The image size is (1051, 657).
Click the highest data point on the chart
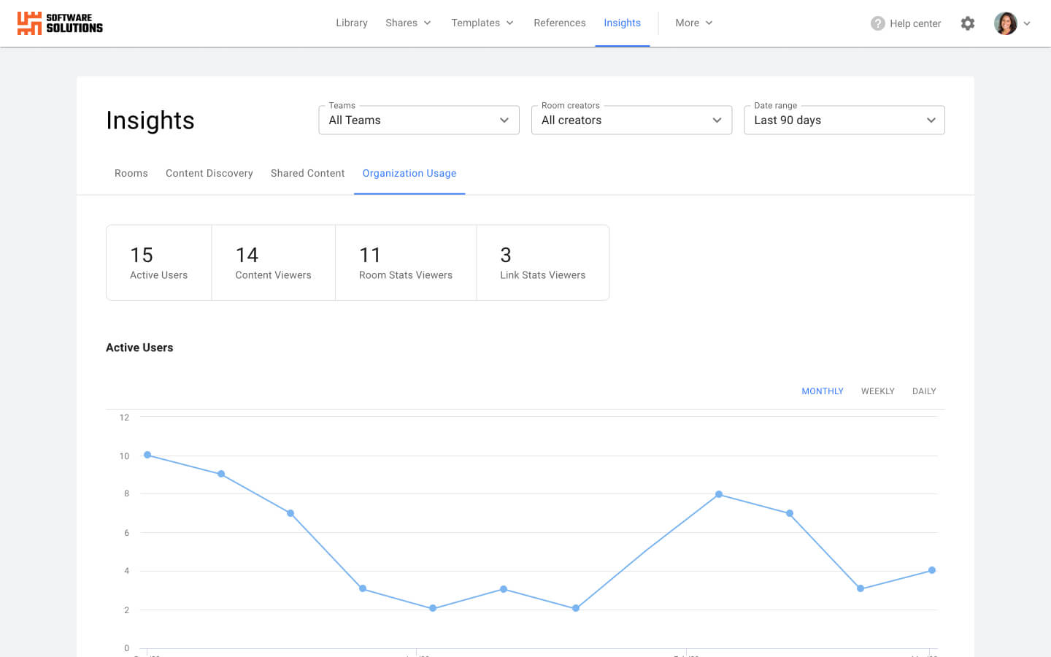pos(148,455)
